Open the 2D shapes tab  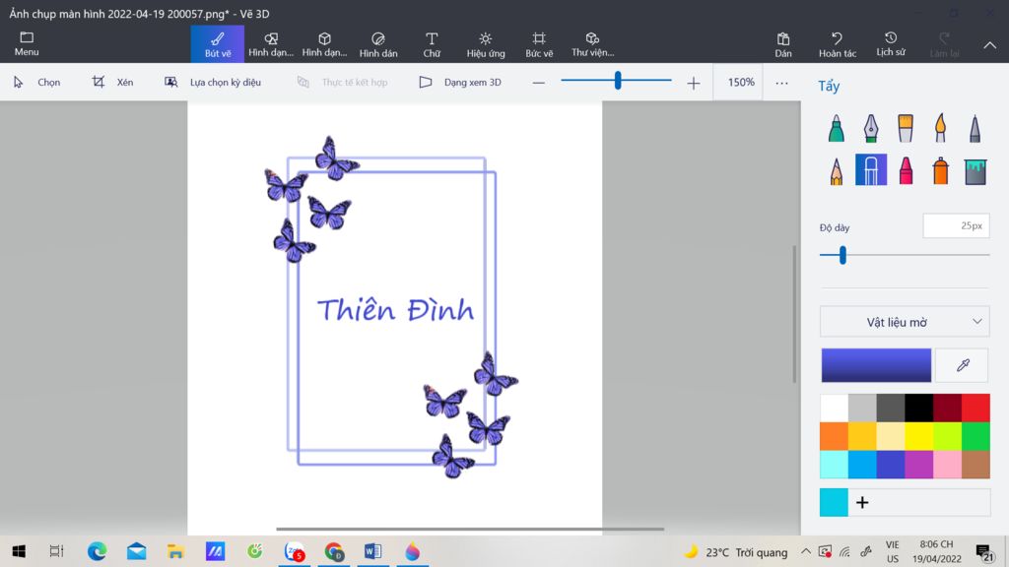pos(271,43)
